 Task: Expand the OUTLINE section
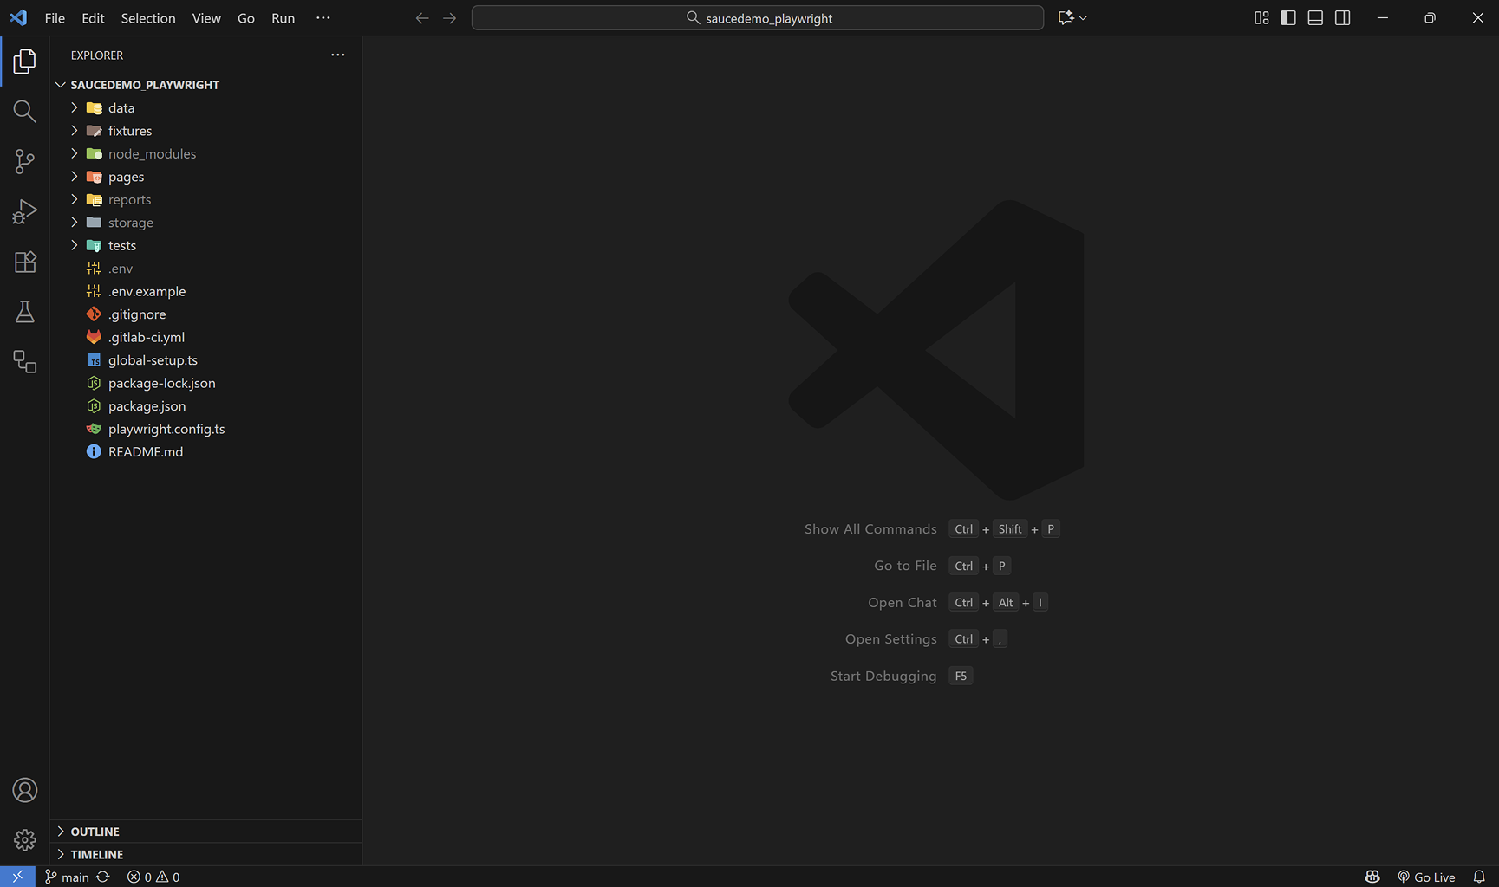pos(95,832)
